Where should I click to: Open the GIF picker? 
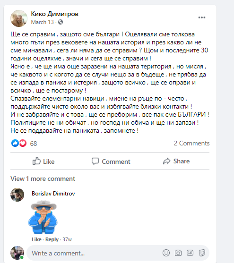[x=190, y=253]
